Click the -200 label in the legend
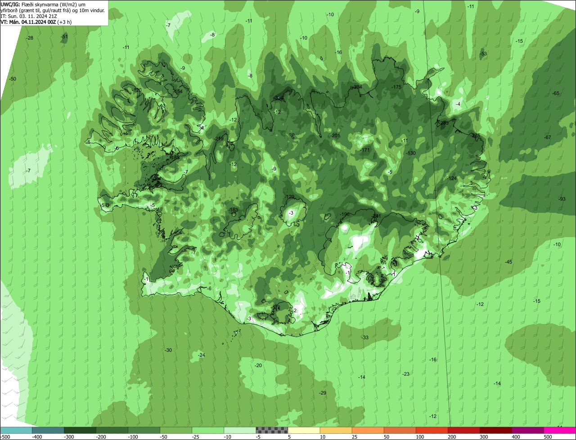 [101, 437]
